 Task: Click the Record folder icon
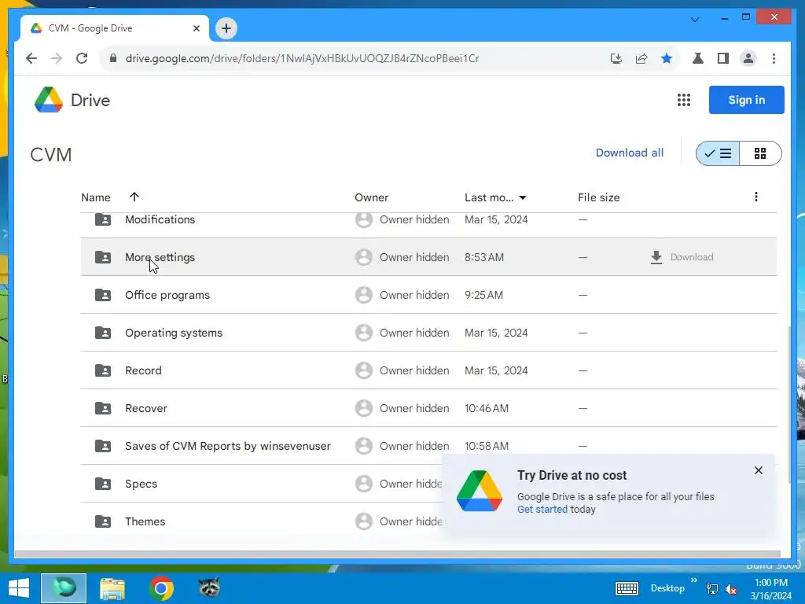(x=103, y=370)
